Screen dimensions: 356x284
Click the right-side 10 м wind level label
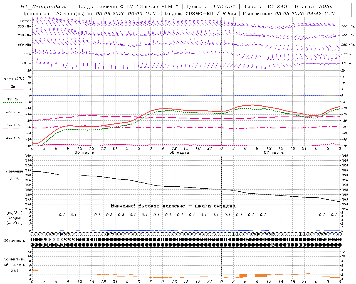click(x=346, y=63)
